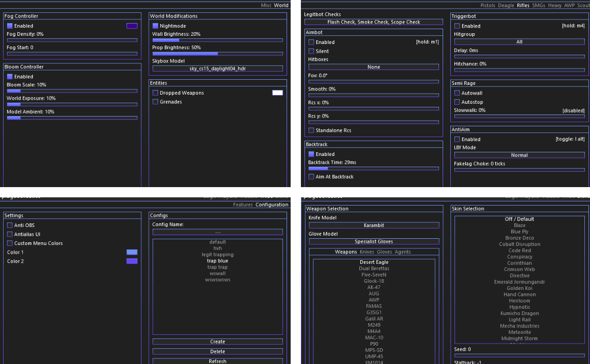Switch skin list to Gloves tab

(384, 252)
